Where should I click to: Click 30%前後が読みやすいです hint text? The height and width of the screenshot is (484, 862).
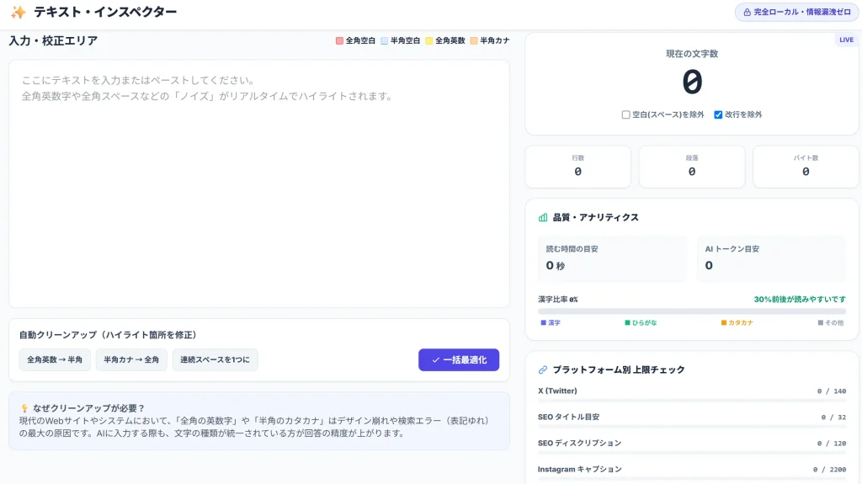[x=800, y=299]
